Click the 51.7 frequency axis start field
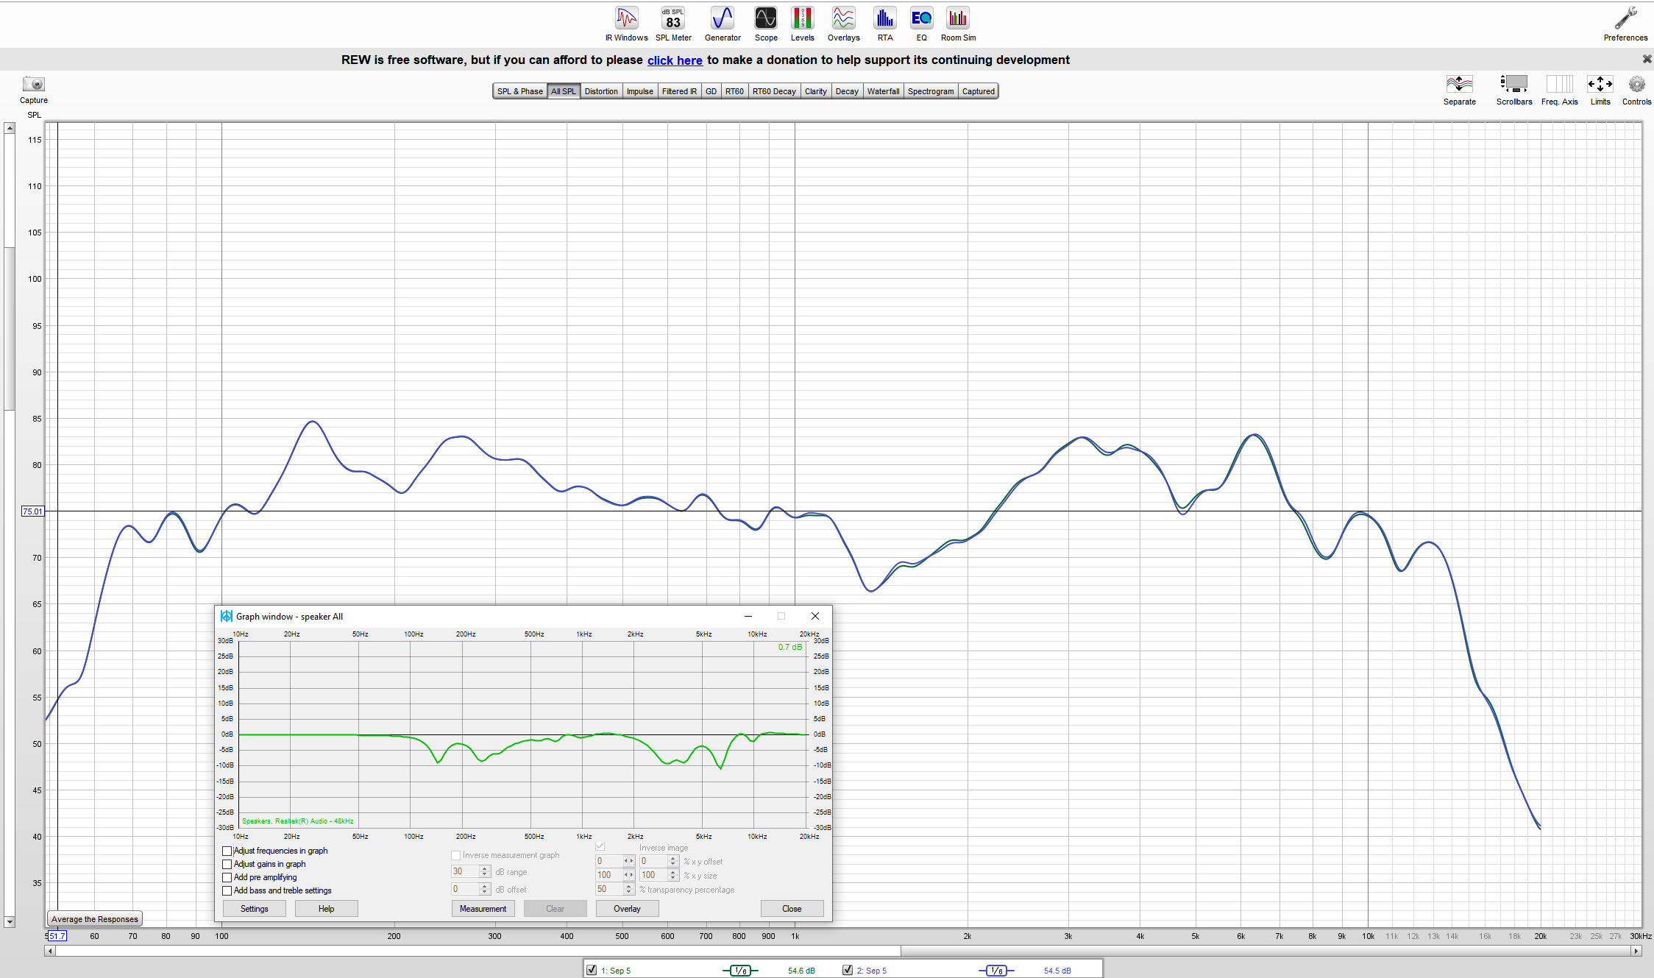Screen dimensions: 1654x978 pyautogui.click(x=57, y=936)
